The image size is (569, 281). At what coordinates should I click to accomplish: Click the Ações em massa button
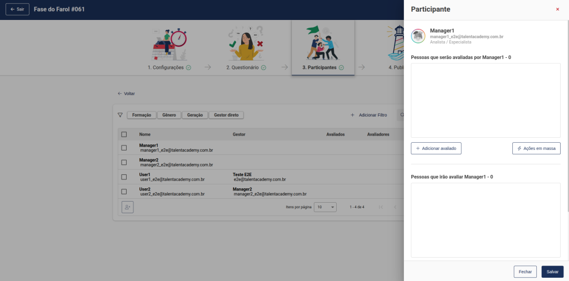(x=536, y=148)
